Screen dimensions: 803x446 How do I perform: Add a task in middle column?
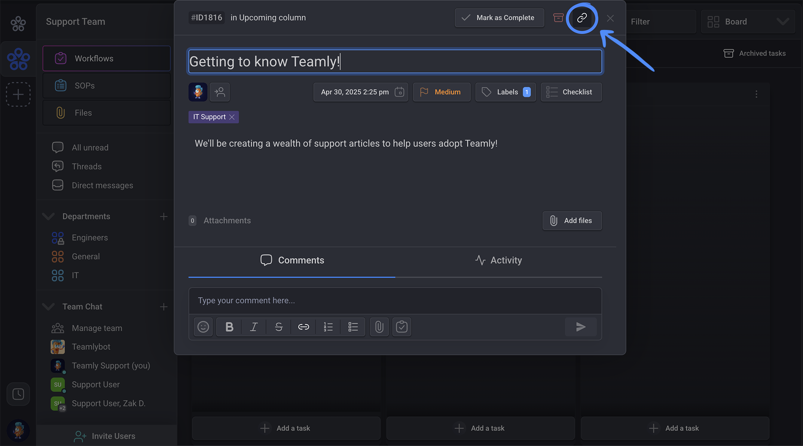tap(481, 428)
